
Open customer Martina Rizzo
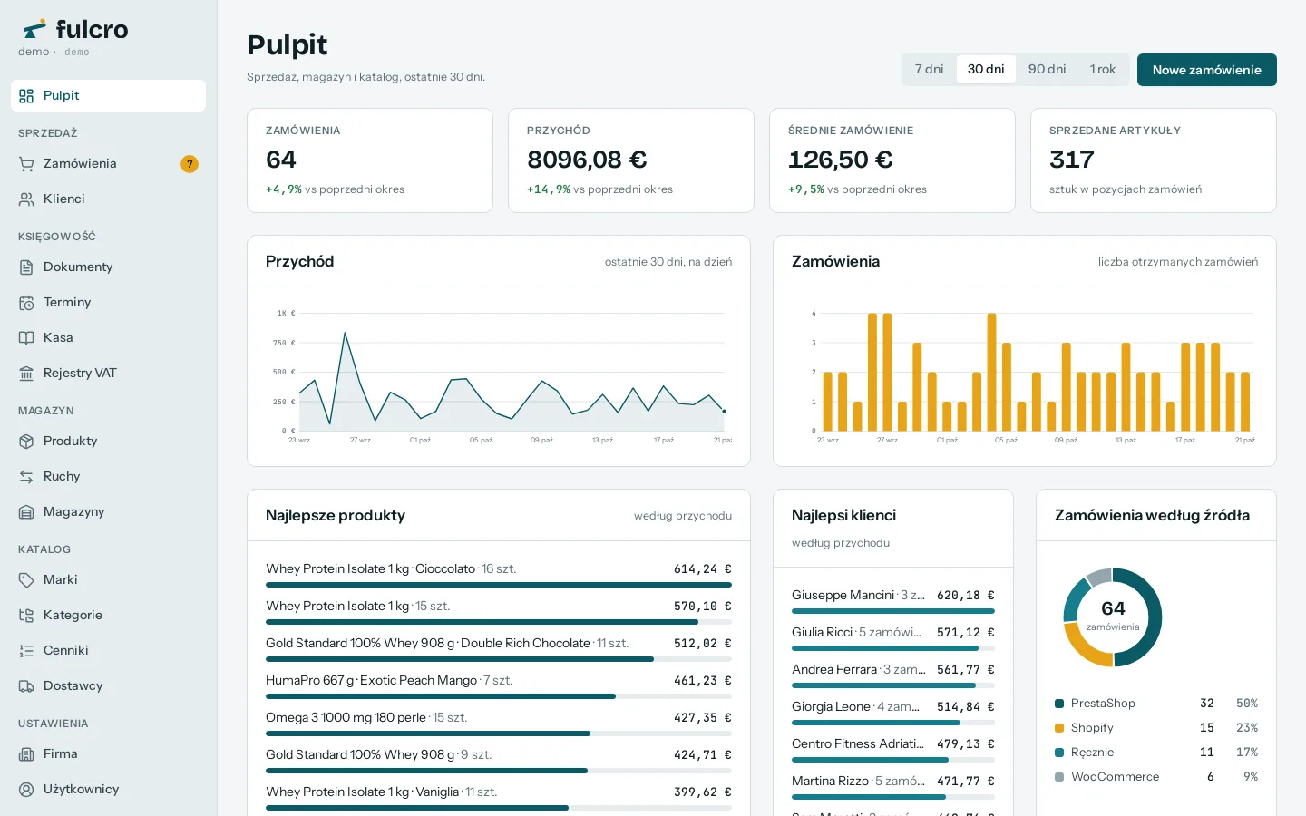(893, 786)
